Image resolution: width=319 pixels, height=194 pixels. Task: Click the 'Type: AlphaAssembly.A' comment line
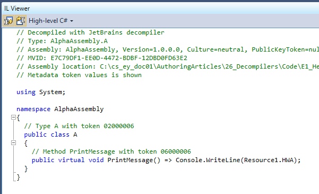pos(62,41)
